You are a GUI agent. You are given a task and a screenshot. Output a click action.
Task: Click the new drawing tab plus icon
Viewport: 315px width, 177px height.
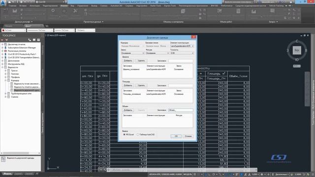click(x=47, y=26)
